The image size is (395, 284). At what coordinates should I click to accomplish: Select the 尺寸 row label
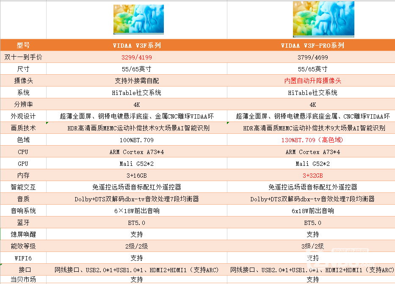tap(23, 69)
